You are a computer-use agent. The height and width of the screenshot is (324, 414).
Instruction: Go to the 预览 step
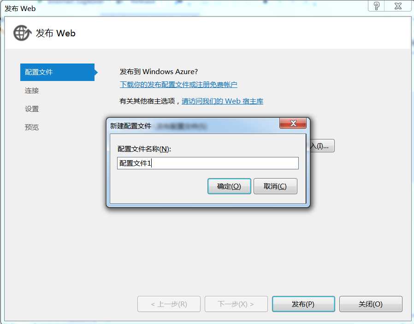[x=32, y=127]
